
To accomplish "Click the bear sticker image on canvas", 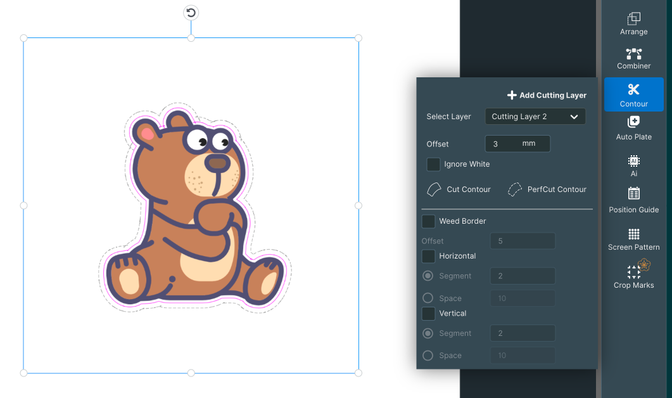I will (195, 208).
